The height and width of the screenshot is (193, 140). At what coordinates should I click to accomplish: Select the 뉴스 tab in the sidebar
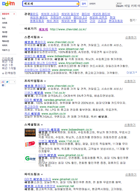[4, 18]
